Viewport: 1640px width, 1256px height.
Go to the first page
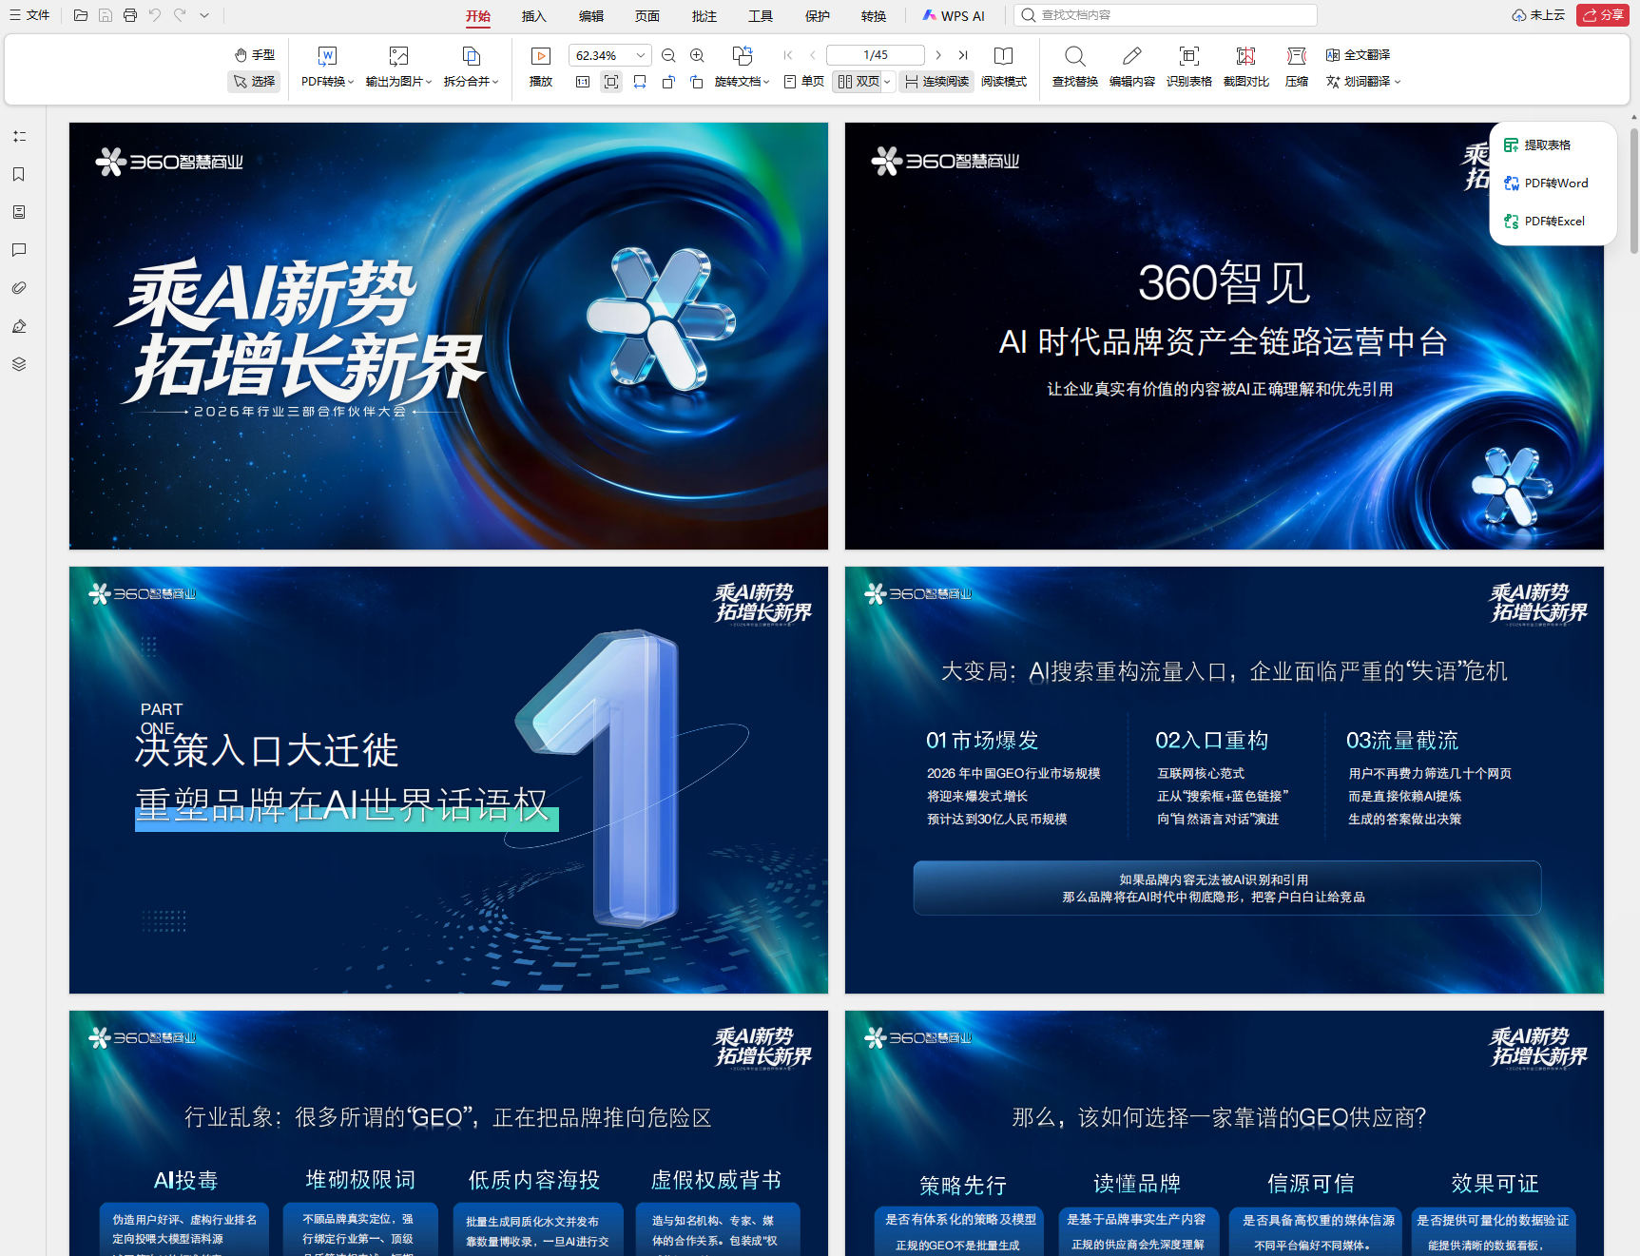(x=787, y=55)
